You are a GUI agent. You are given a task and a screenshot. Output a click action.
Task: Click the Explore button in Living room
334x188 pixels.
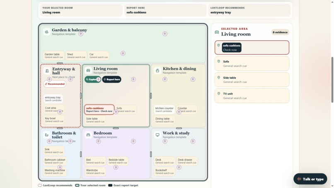(x=93, y=79)
